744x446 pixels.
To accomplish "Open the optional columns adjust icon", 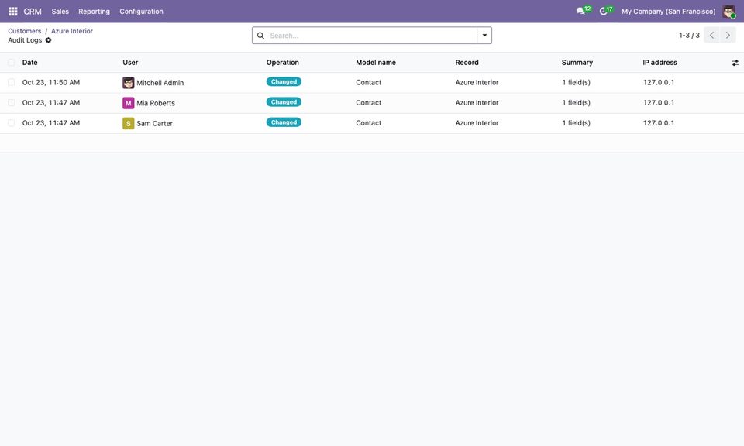I will point(735,63).
